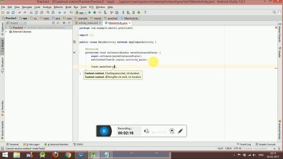283x159 pixels.
Task: Open the Event Log
Action: click(244, 144)
